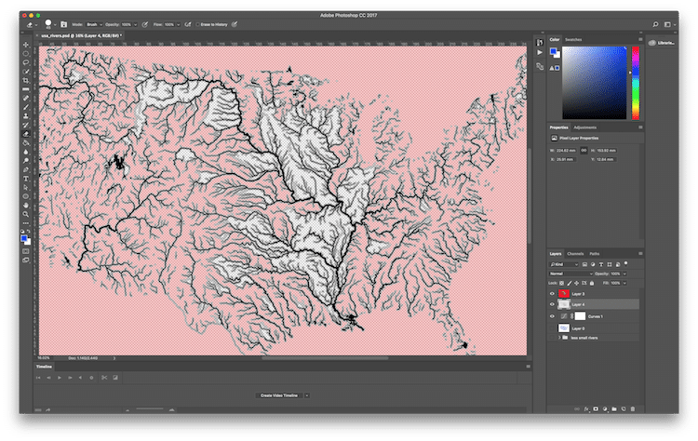
Task: Open the layer Opacity dropdown
Action: 624,274
